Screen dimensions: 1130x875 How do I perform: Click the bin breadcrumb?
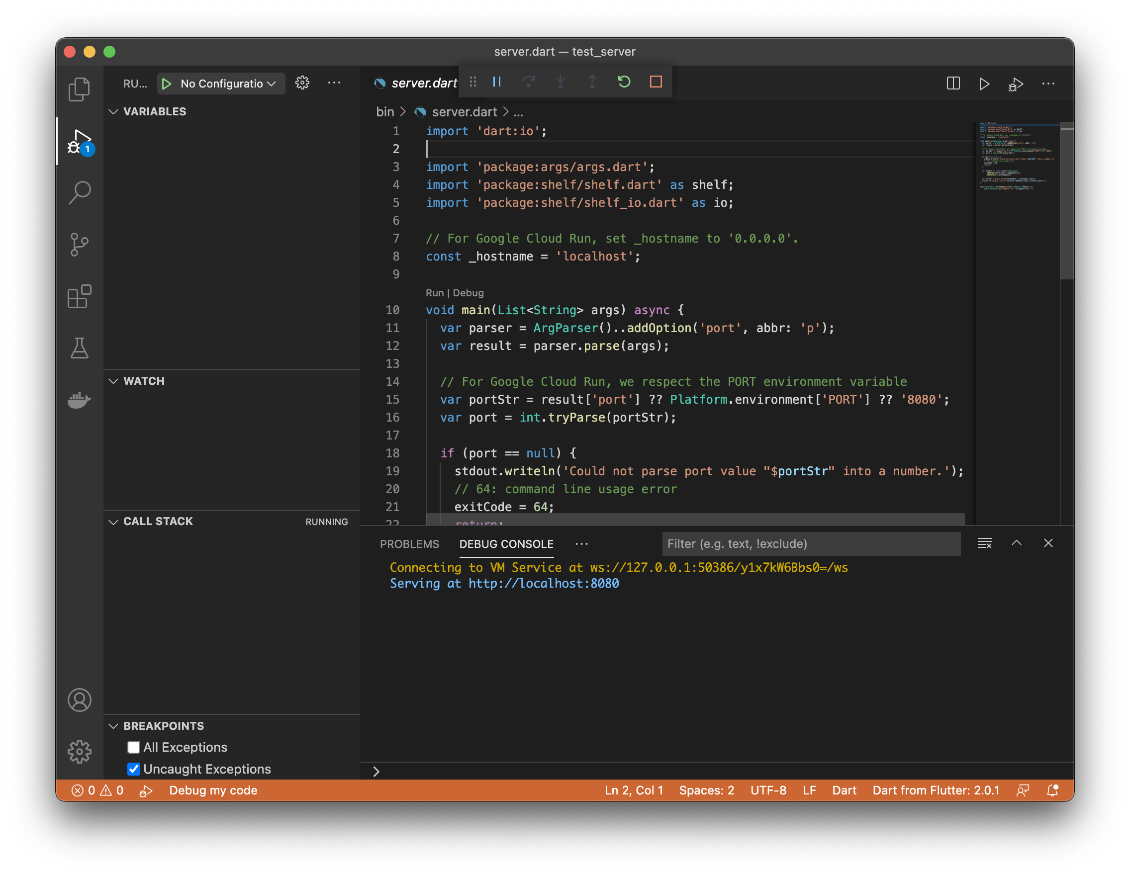(x=385, y=112)
